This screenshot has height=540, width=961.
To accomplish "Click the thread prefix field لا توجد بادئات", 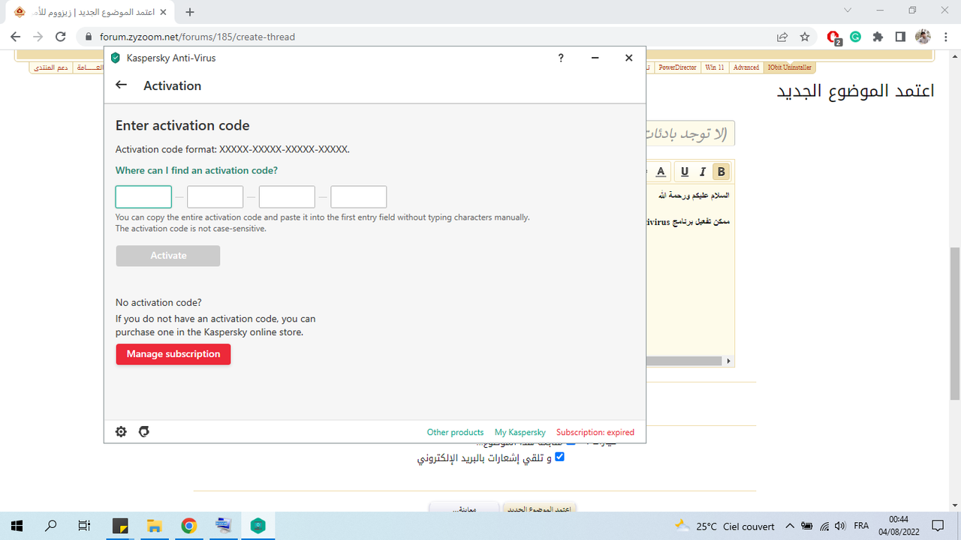I will (691, 133).
